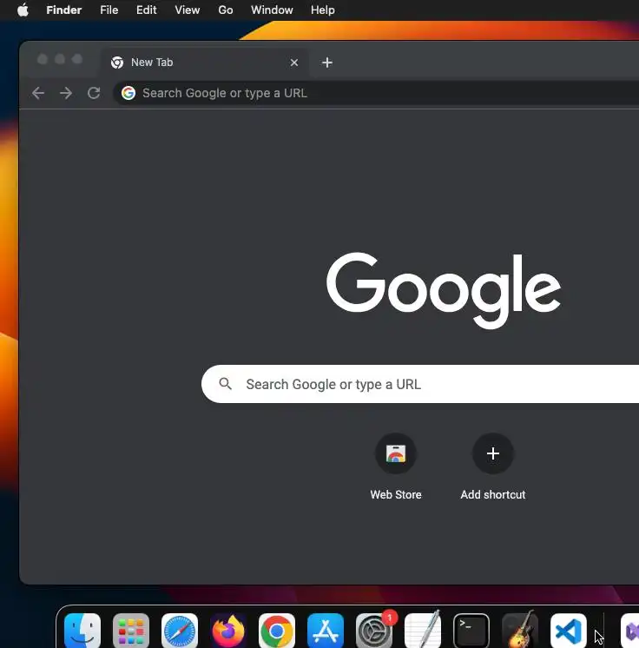Click the Chrome window zoom button
The height and width of the screenshot is (648, 639).
point(76,60)
